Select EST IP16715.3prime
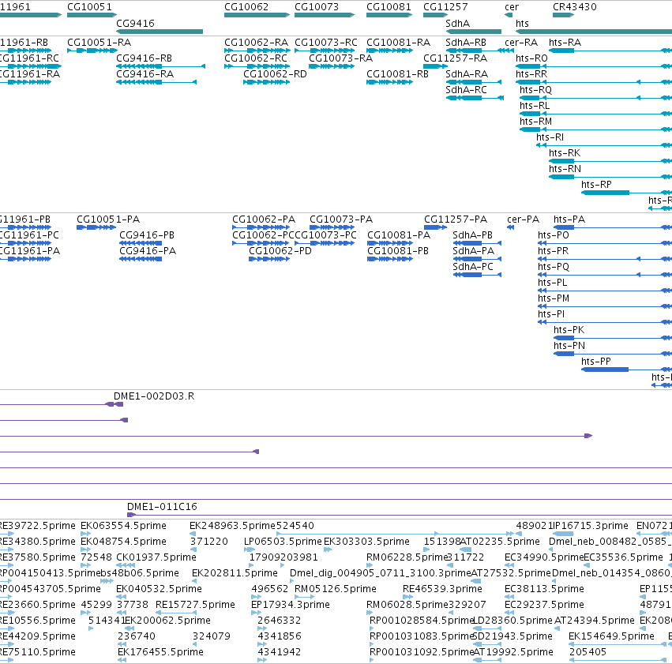This screenshot has width=672, height=664. [591, 526]
